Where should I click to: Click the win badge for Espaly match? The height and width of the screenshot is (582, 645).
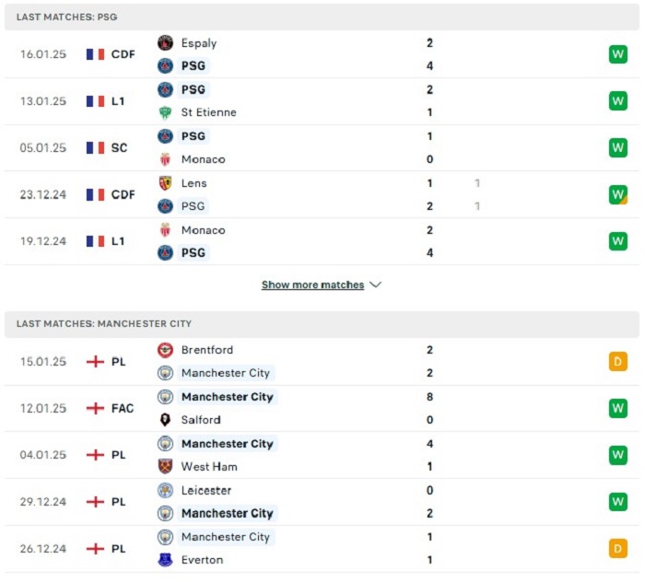click(618, 54)
